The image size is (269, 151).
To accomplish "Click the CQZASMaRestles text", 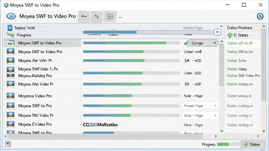I will coord(100,125).
